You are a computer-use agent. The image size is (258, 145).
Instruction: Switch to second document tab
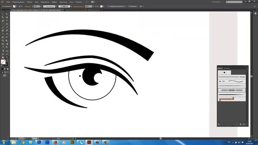tap(83, 10)
